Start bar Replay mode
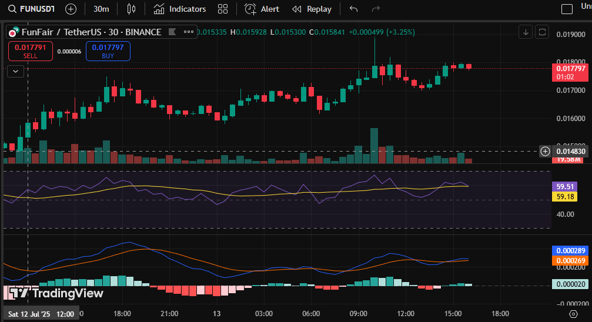Screen dimensions: 592x322 point(312,9)
